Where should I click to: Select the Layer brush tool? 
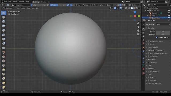tap(3, 35)
